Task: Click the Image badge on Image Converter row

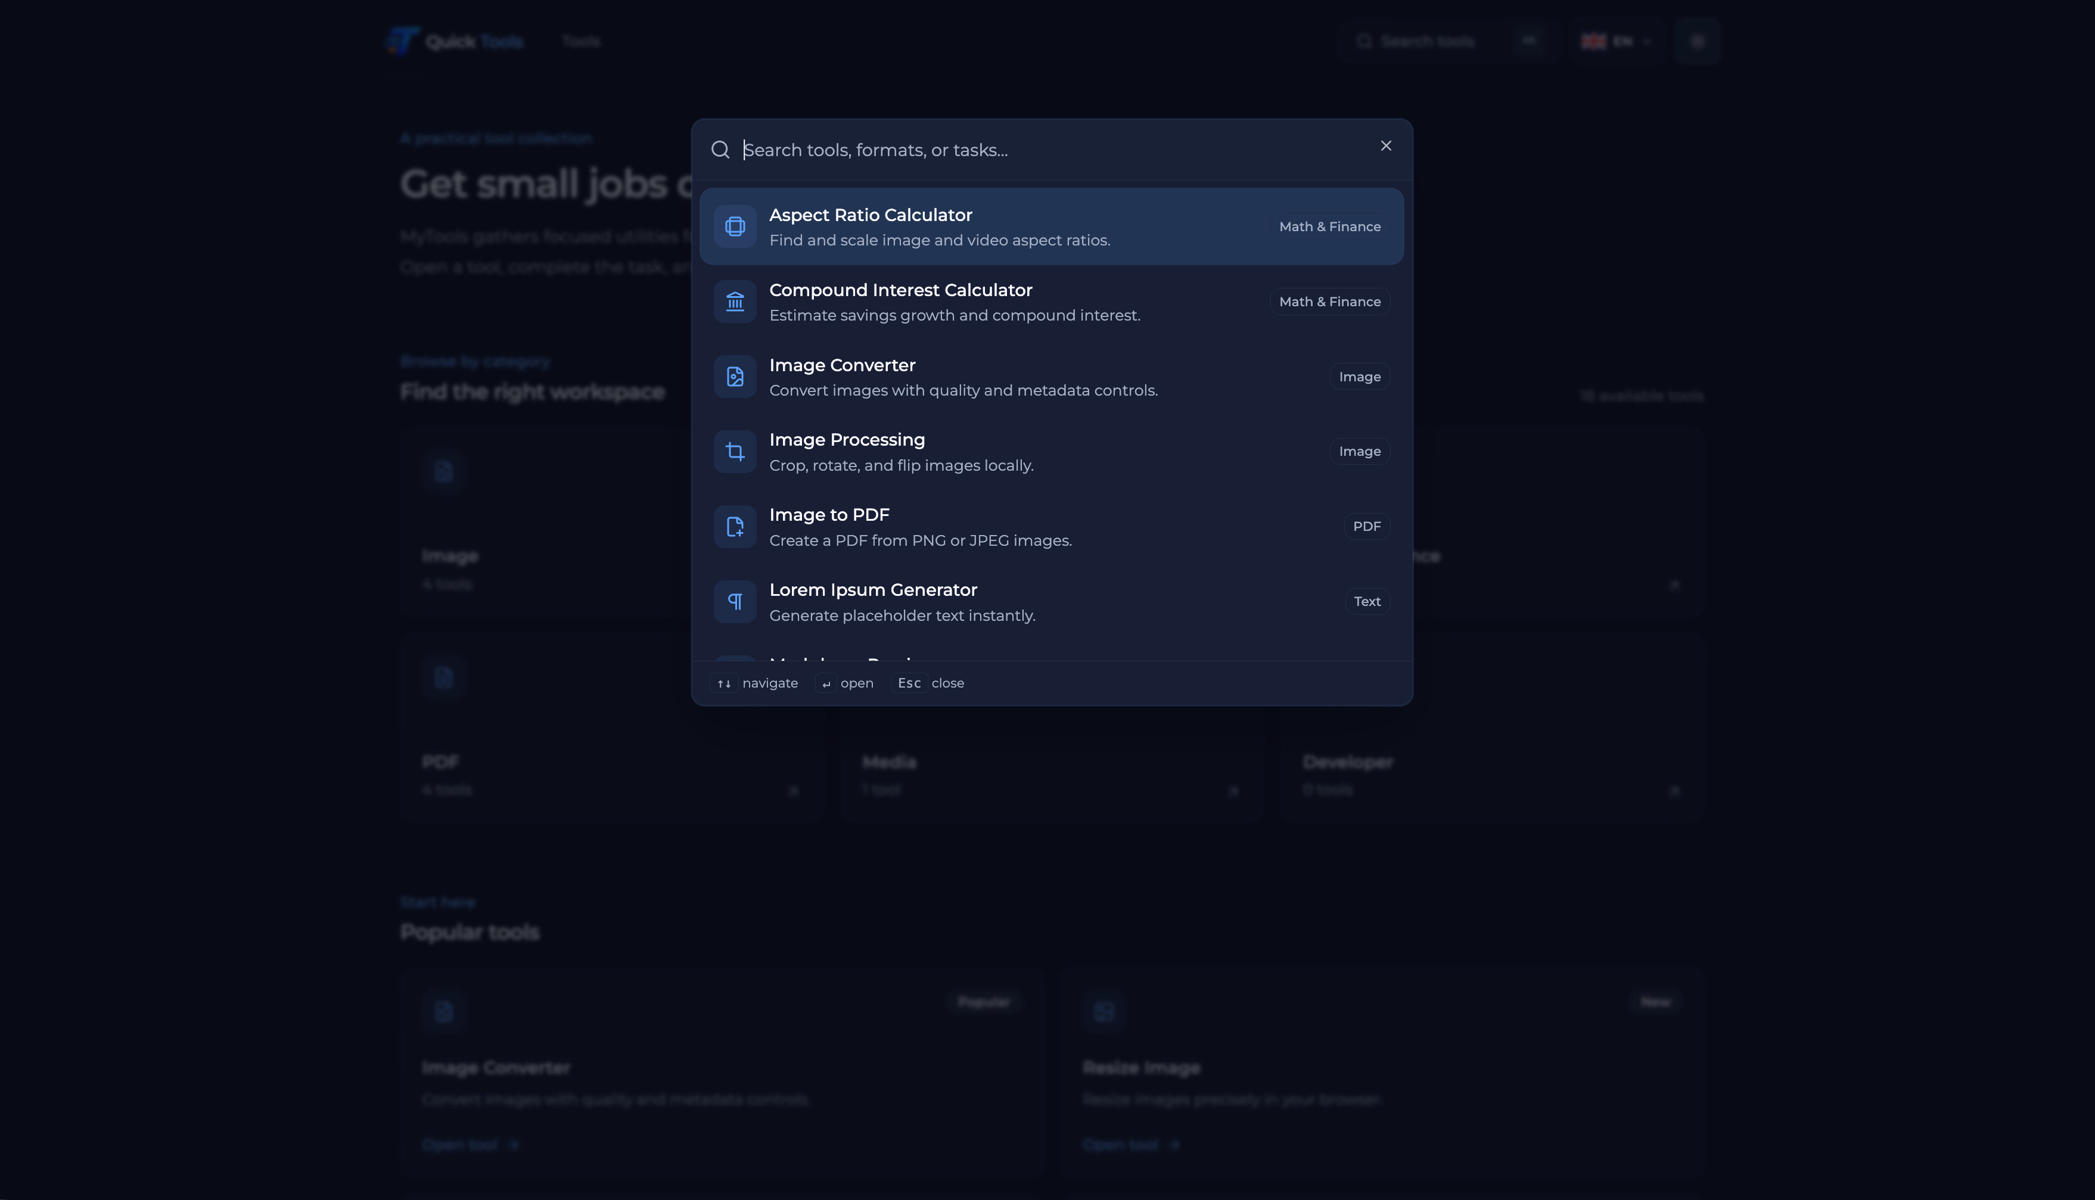Action: pos(1360,377)
